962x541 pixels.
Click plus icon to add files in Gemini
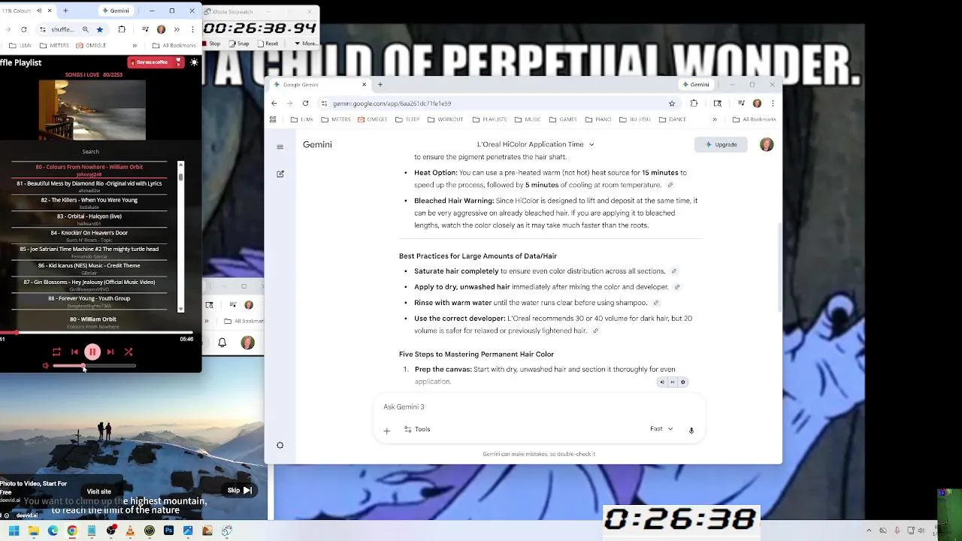387,431
